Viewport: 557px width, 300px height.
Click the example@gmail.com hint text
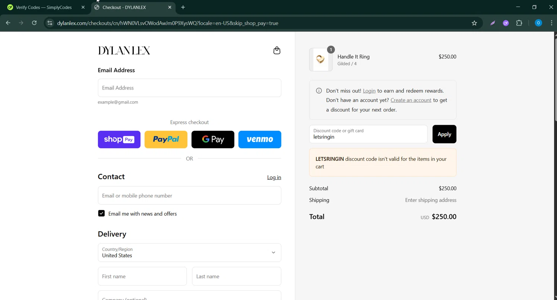pyautogui.click(x=118, y=102)
